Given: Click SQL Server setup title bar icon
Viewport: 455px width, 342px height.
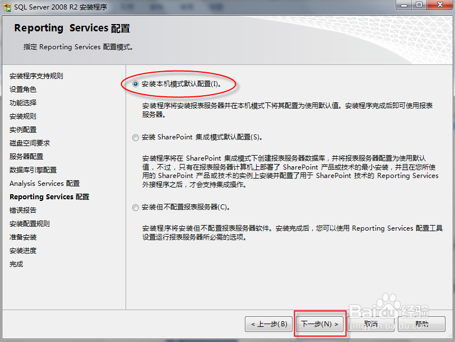Looking at the screenshot, I should [7, 7].
